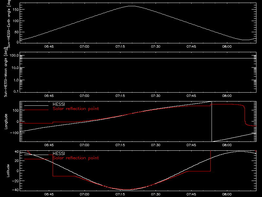Click the peak of the Earth angle curve

pyautogui.click(x=132, y=6)
